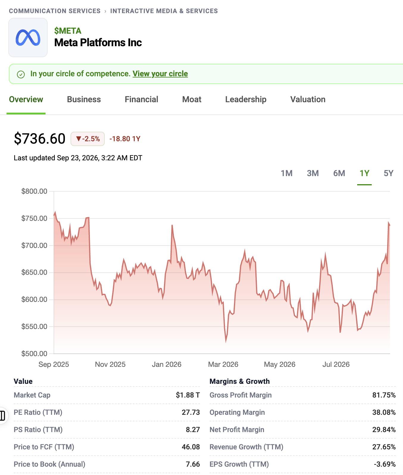
Task: Open Communication Services breadcrumb
Action: (x=55, y=11)
